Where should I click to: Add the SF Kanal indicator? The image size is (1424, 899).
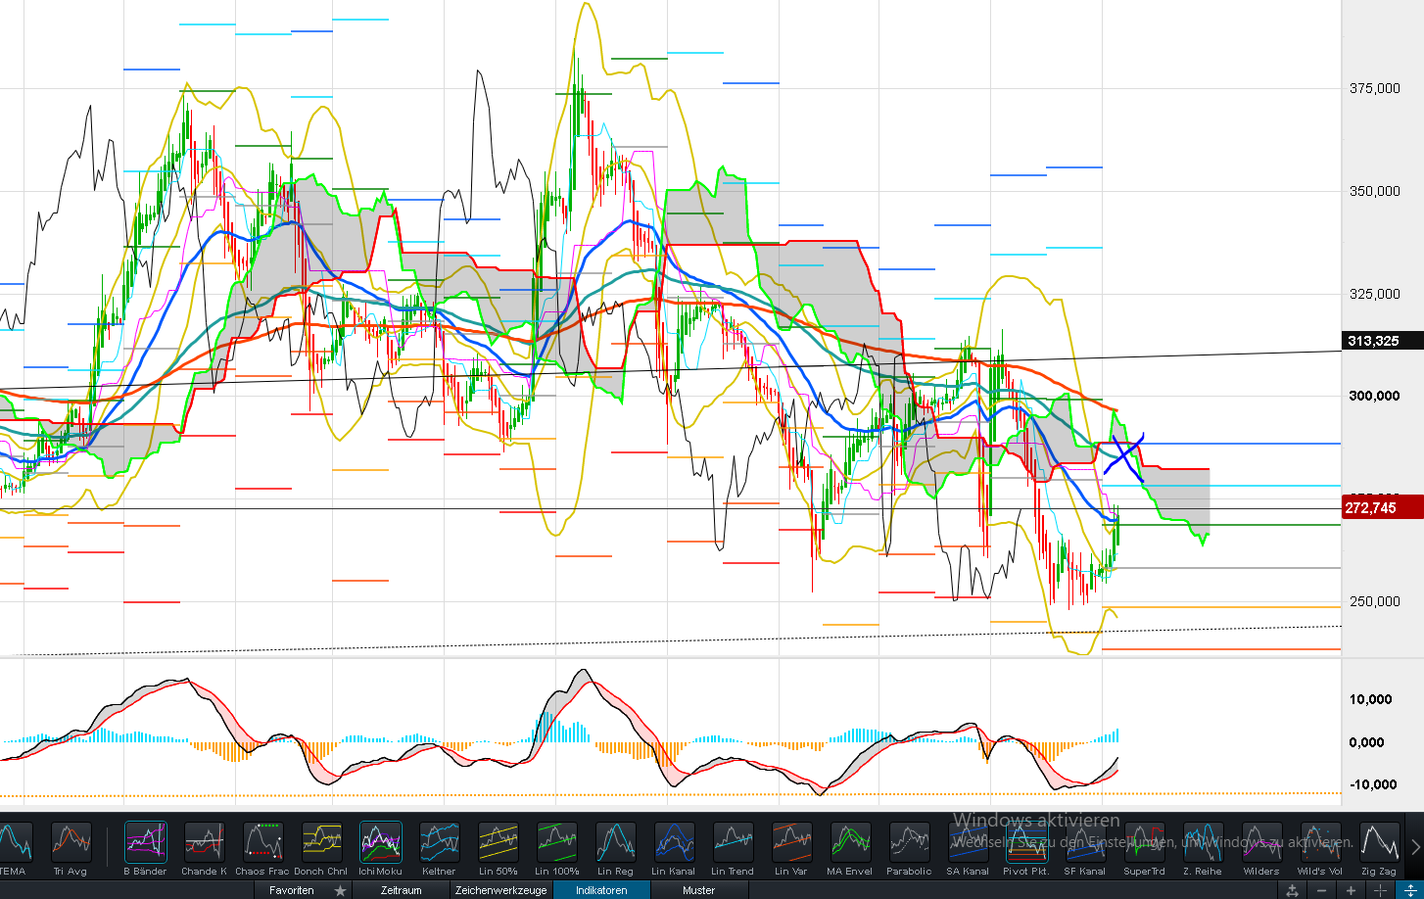tap(1085, 848)
